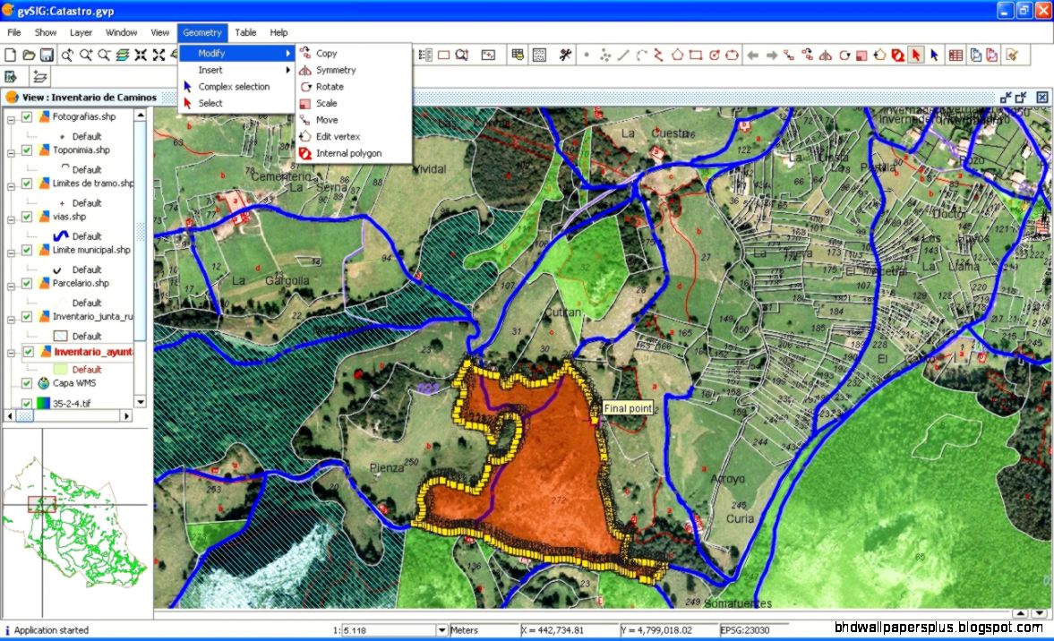
Task: Select the polyline drawing tool
Action: click(657, 55)
